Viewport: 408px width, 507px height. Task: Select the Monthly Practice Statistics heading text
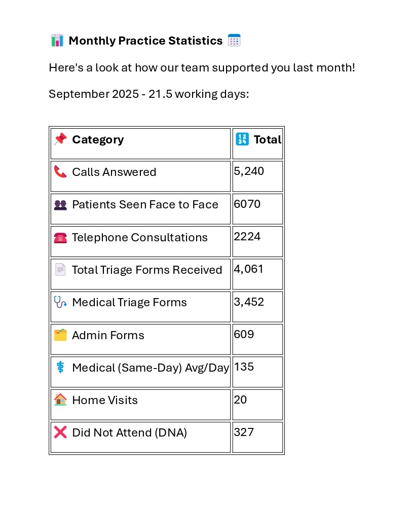(x=145, y=41)
